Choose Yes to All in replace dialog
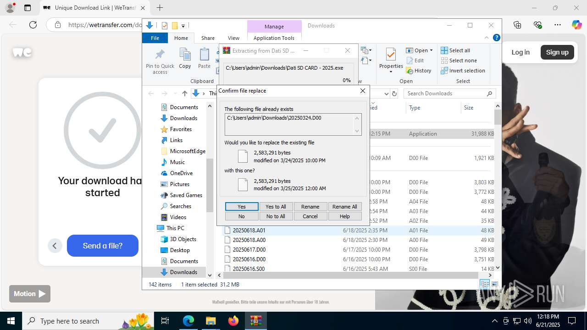Image resolution: width=587 pixels, height=330 pixels. (276, 207)
